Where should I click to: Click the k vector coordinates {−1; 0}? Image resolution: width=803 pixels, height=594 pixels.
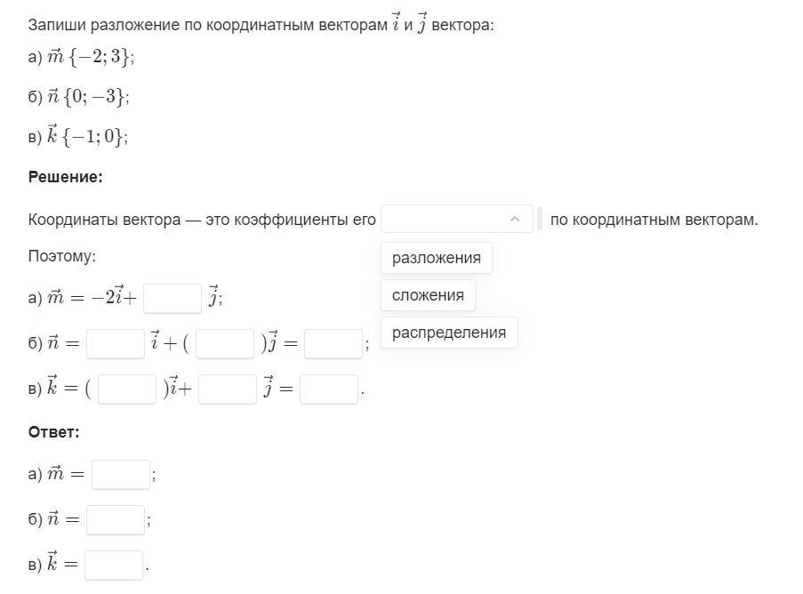pos(93,136)
